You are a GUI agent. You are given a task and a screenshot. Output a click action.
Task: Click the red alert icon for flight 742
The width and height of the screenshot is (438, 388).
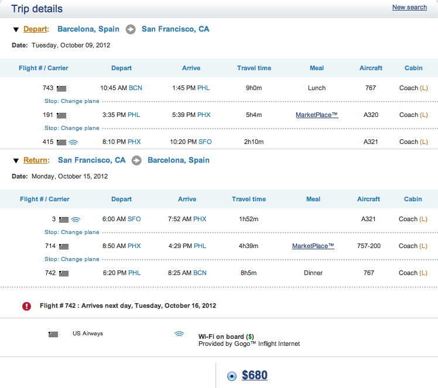(x=26, y=305)
